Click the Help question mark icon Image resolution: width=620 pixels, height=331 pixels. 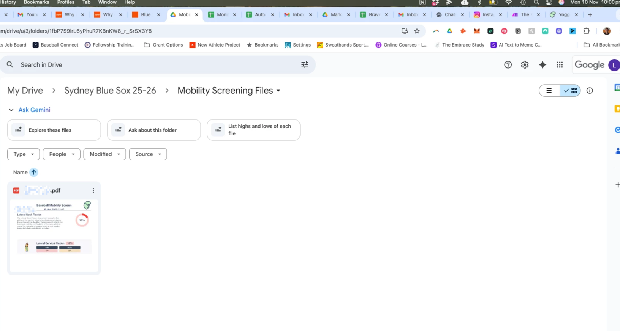pos(508,65)
